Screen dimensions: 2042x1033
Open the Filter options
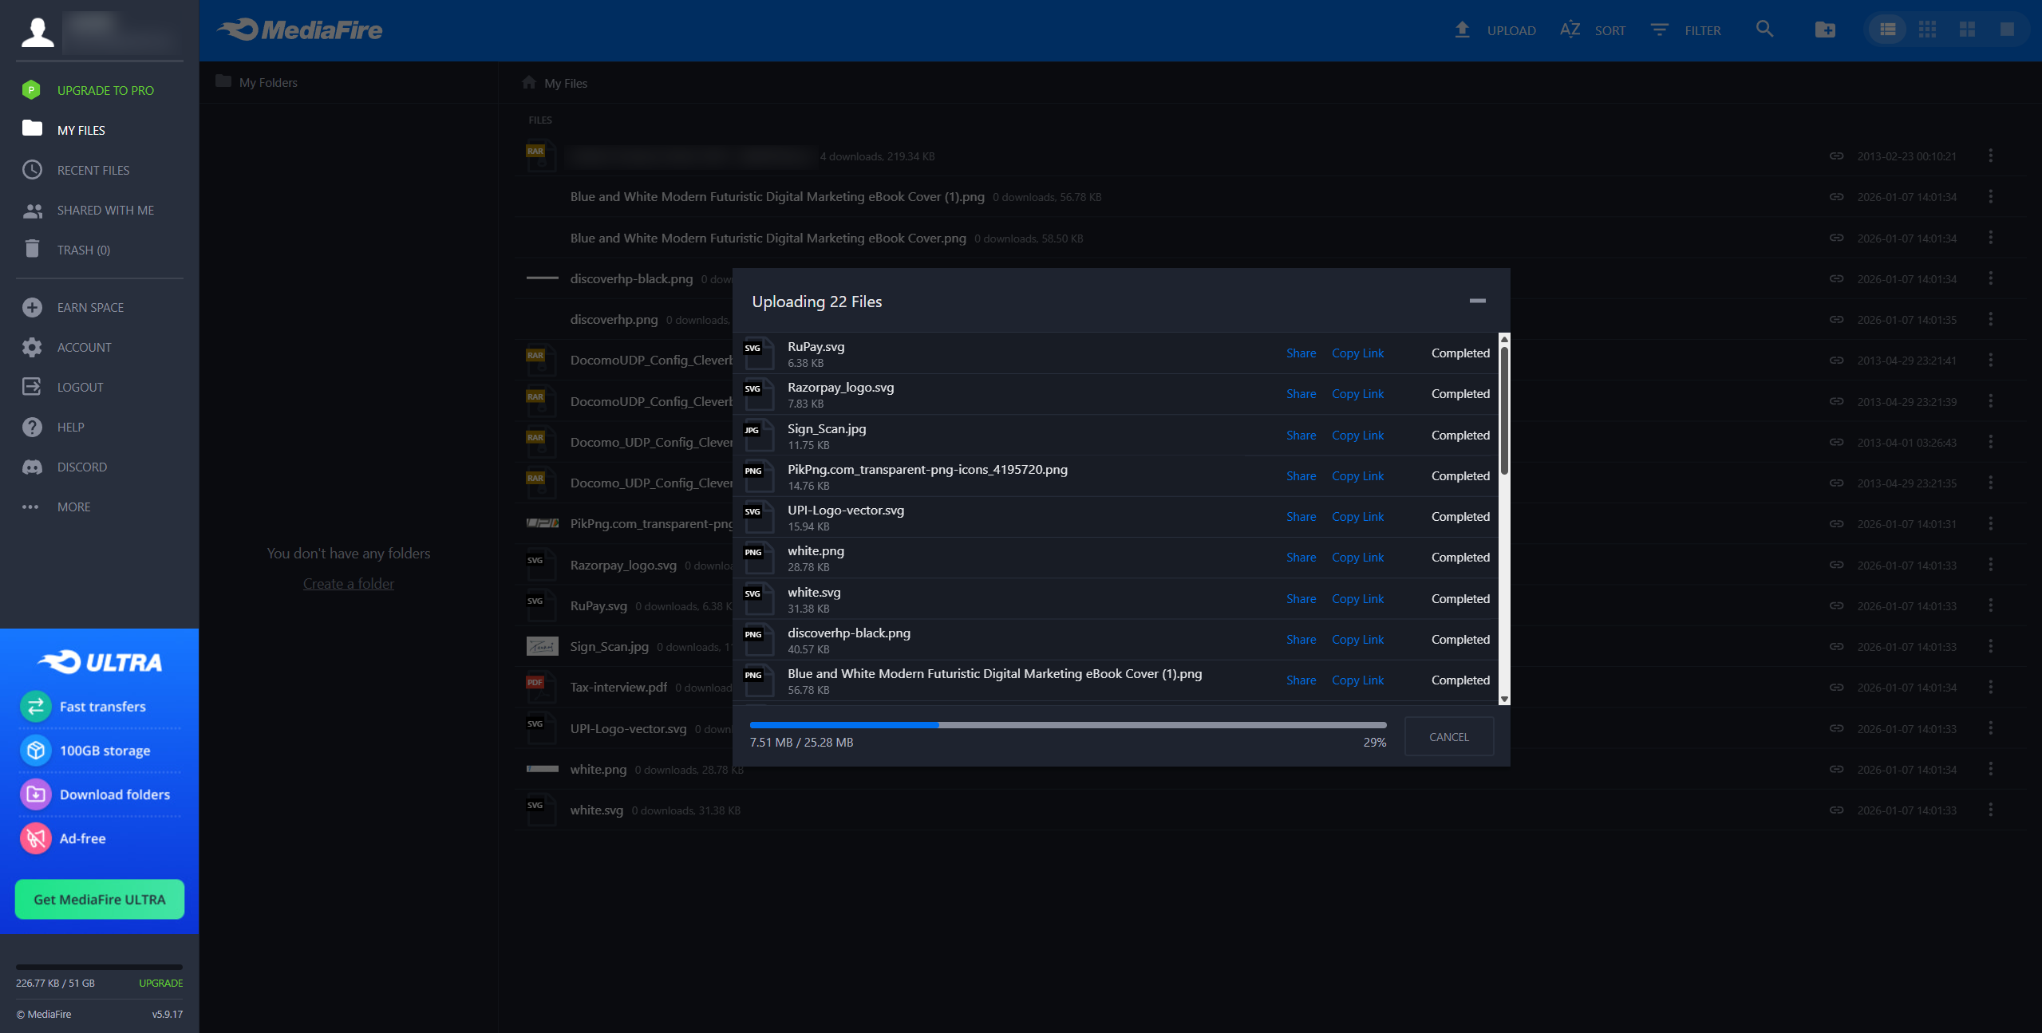pos(1685,30)
